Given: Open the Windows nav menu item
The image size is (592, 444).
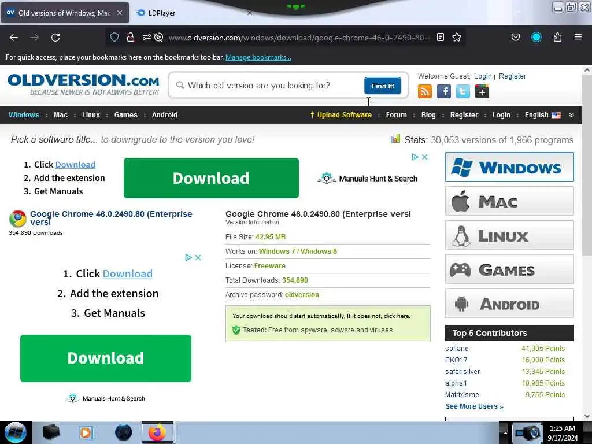Looking at the screenshot, I should click(x=24, y=115).
